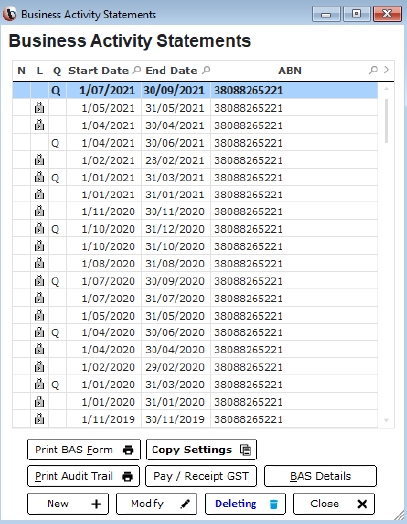The height and width of the screenshot is (524, 407).
Task: Click lock icon on 31/12/2020 quarterly row
Action: coord(39,229)
